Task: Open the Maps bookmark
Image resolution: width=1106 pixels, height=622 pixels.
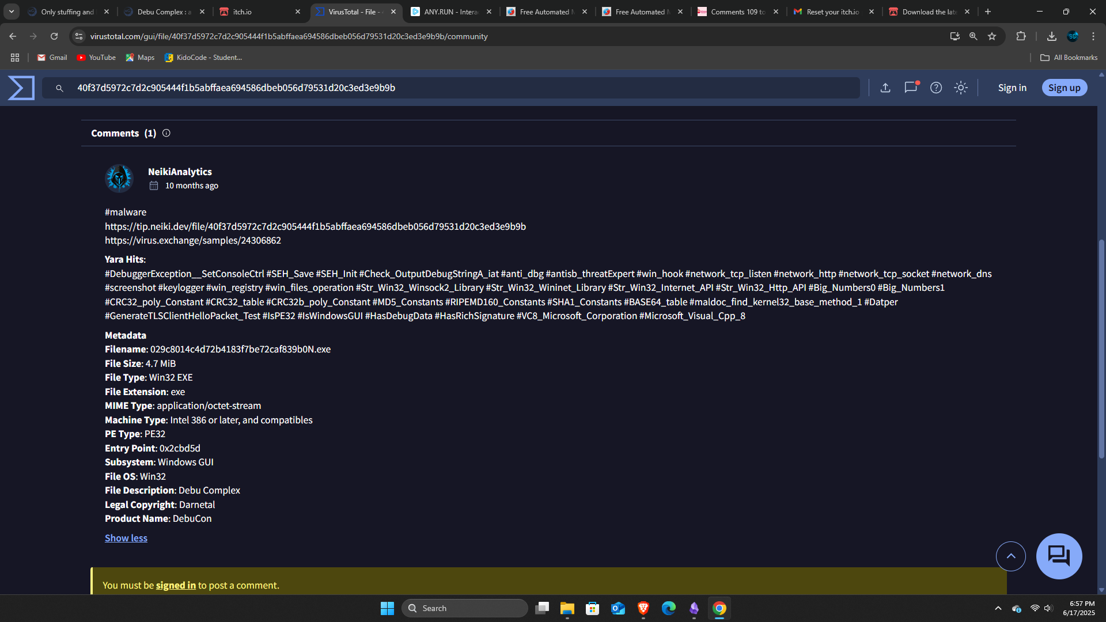Action: [x=140, y=58]
